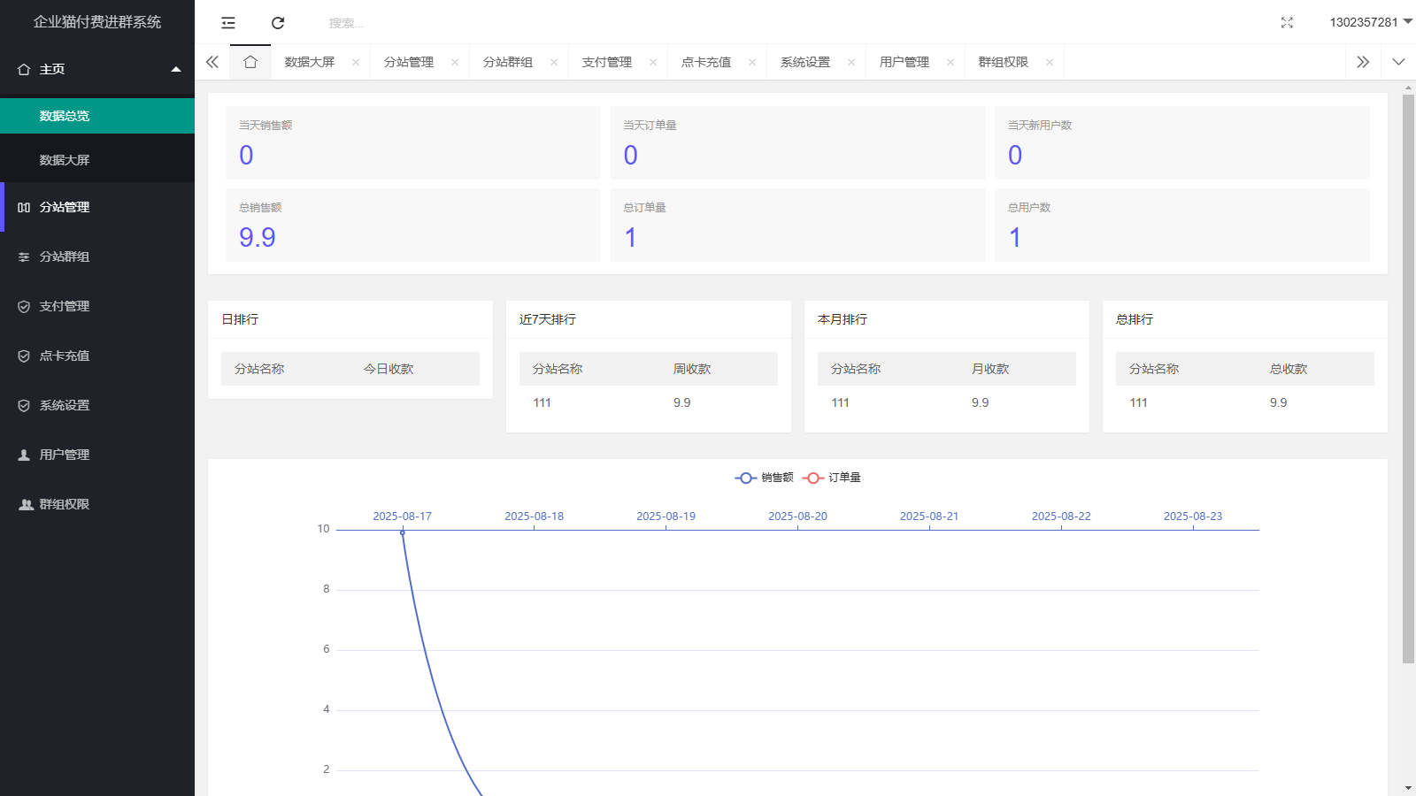Close the 数据大屏 tab

coord(356,62)
